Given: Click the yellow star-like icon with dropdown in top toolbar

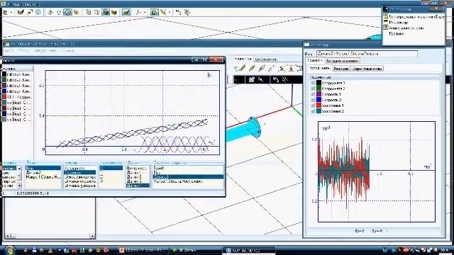Looking at the screenshot, I should pos(164,12).
